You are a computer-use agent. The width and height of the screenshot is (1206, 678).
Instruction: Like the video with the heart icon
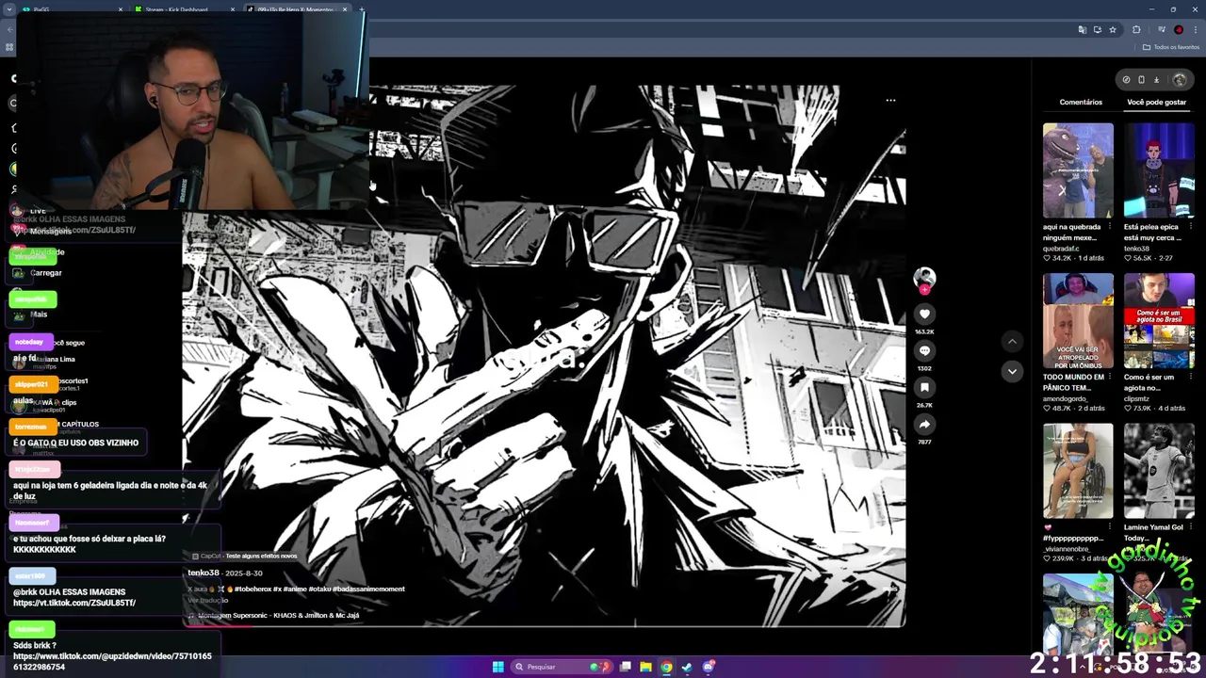(924, 314)
